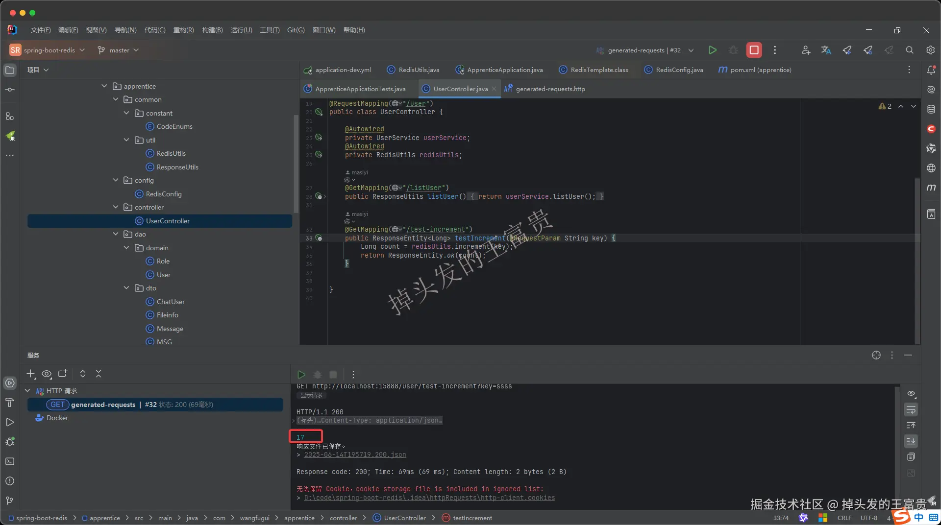Viewport: 941px width, 525px height.
Task: Open the project selector spring-boot-redis
Action: (48, 50)
